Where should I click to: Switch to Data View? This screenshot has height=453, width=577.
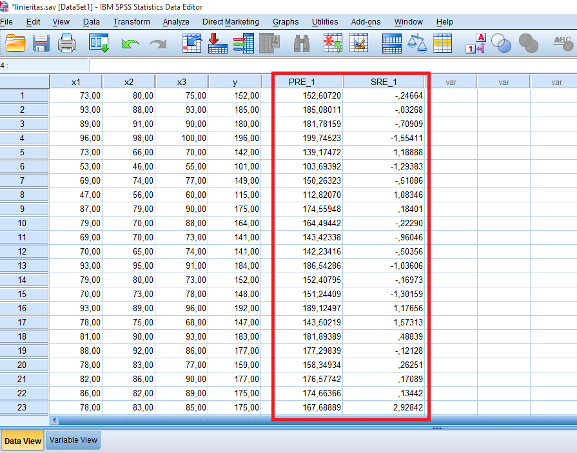[23, 440]
